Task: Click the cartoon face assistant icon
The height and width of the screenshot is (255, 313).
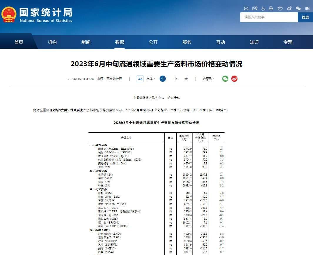Action: [280, 9]
